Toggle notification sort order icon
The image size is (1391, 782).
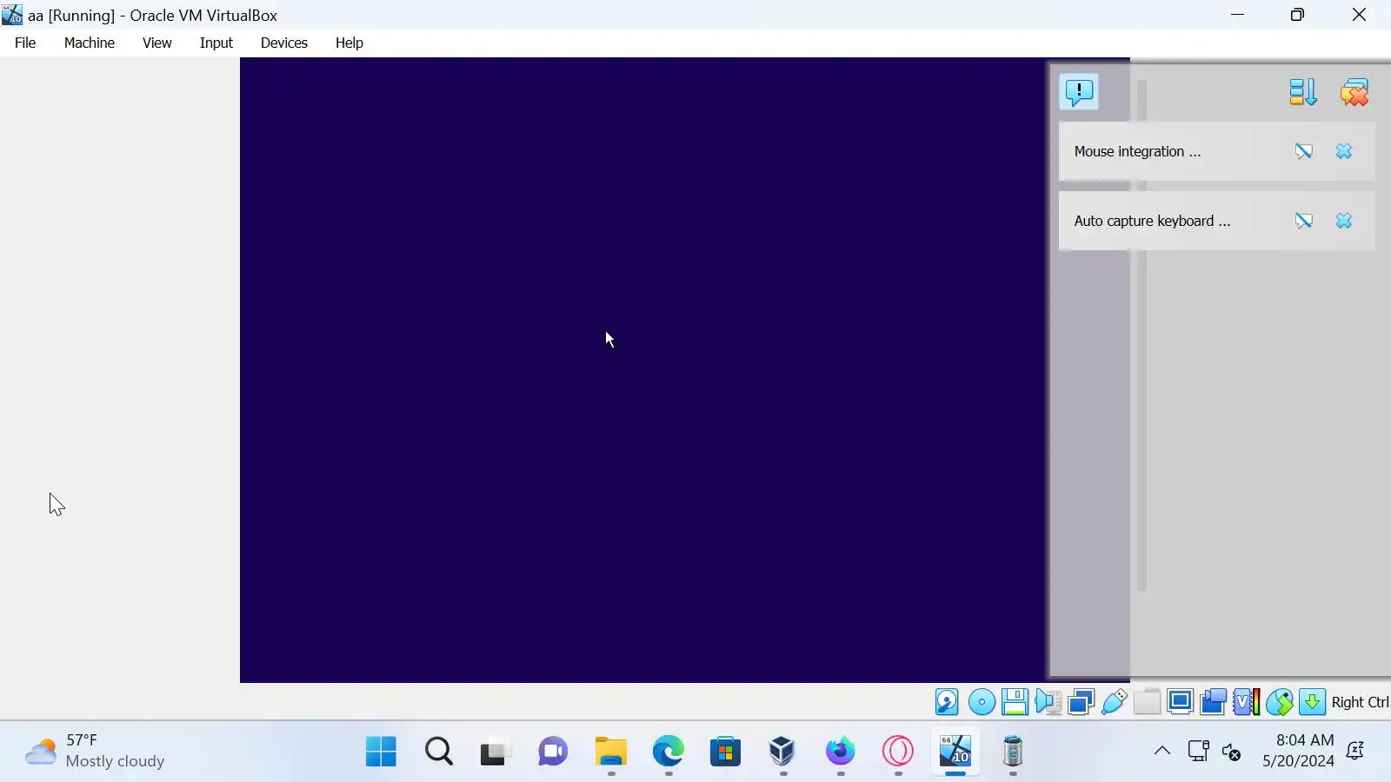(x=1302, y=92)
